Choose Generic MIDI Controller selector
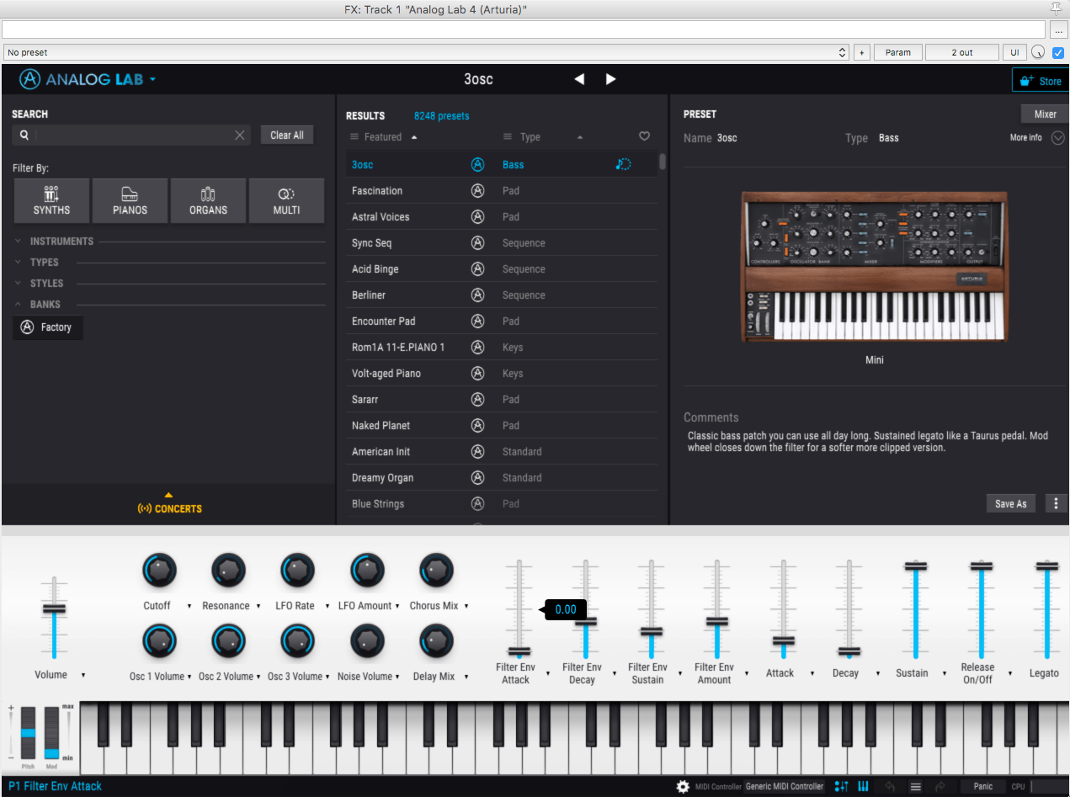This screenshot has height=797, width=1070. pos(785,787)
